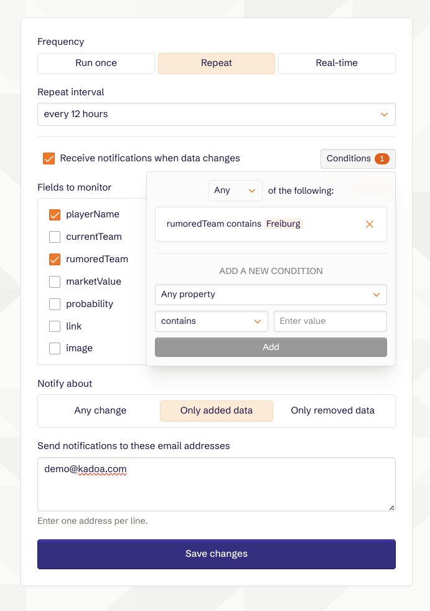Select the Run once frequency option
Viewport: 430px width, 611px height.
tap(96, 64)
